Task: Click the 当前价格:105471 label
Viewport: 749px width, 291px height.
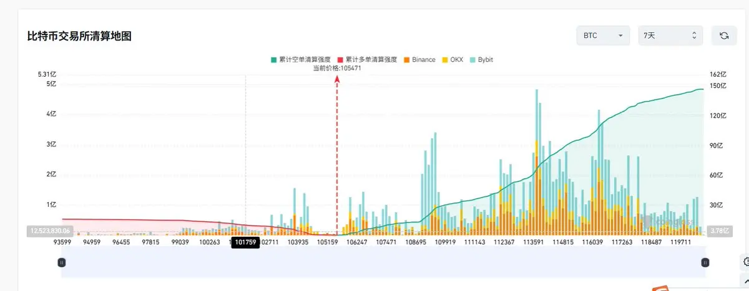Action: click(337, 68)
